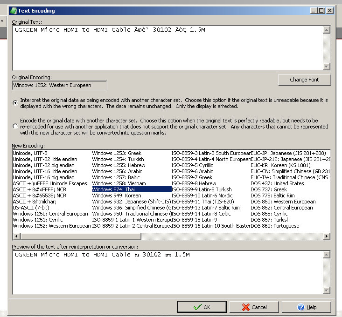Viewport: 342px width, 317px height.
Task: Select 'ISO-8859-1 Latin-1 Western European'
Action: (x=132, y=220)
